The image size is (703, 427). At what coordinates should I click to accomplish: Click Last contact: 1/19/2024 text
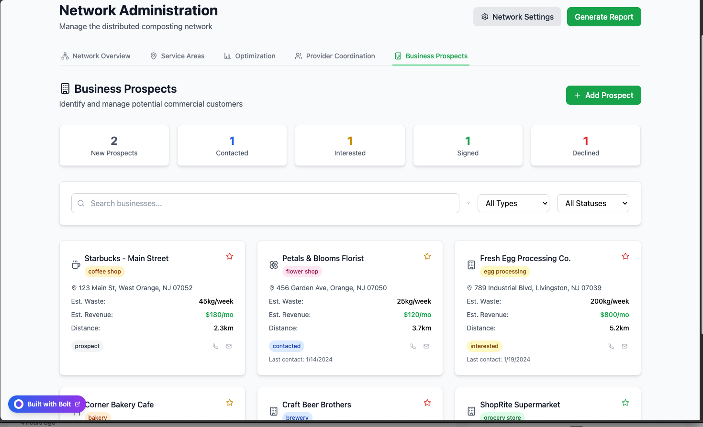[x=498, y=360]
